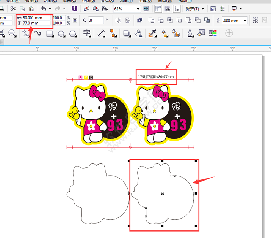The width and height of the screenshot is (271, 238).
Task: Select the Drop Shadow tool
Action: pos(127,33)
